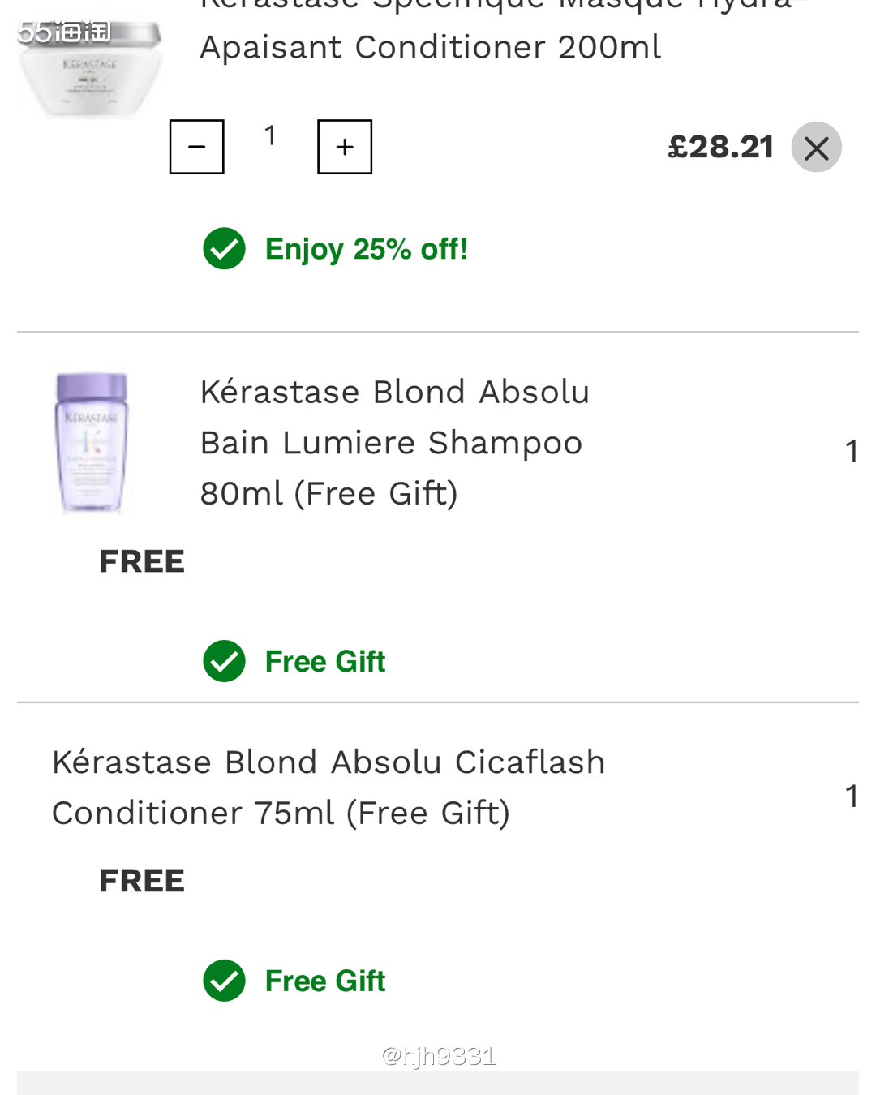Decrease conditioner quantity with the minus button
The image size is (876, 1095).
(196, 147)
